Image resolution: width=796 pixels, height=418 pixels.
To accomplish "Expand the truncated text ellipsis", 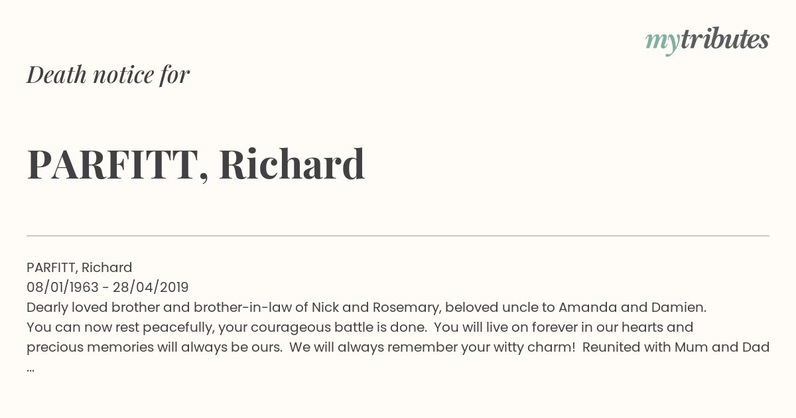I will [x=31, y=369].
